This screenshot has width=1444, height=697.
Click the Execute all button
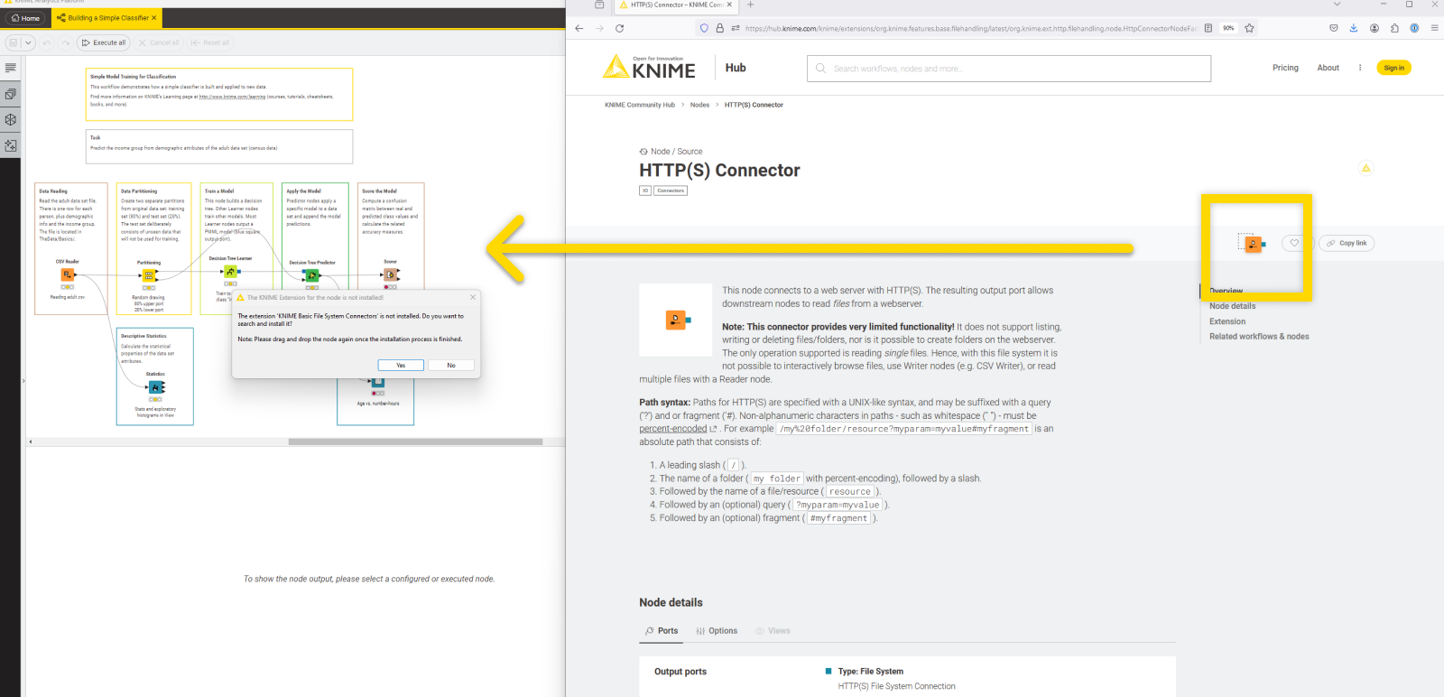pos(104,42)
